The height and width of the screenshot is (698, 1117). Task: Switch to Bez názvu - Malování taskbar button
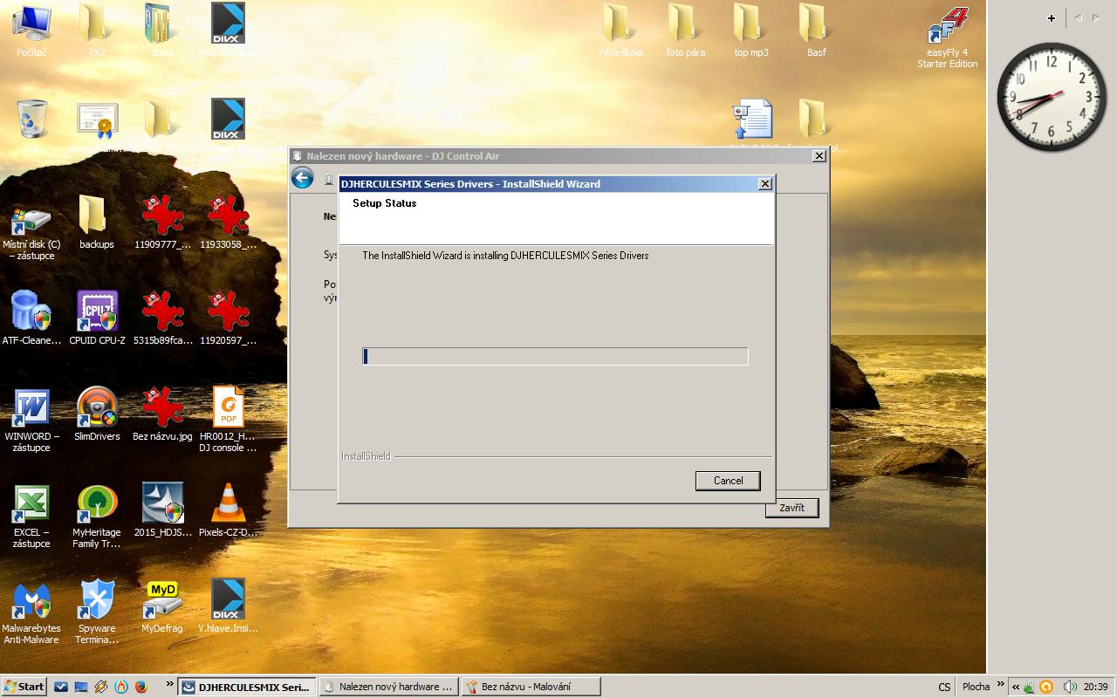(x=531, y=687)
